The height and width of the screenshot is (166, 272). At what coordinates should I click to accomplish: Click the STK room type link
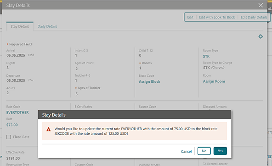[x=206, y=57]
